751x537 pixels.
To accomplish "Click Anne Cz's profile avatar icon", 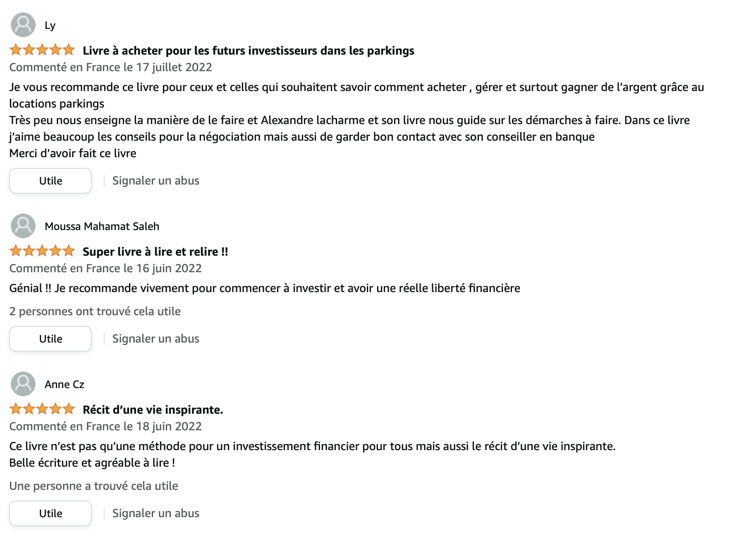I will tap(23, 384).
